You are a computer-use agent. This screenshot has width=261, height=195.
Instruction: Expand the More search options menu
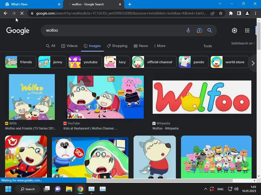(160, 46)
